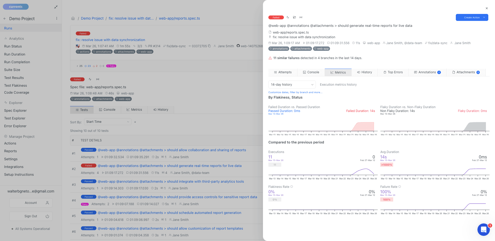Open Run Status in the sidebar
495x241 pixels.
[x=13, y=46]
